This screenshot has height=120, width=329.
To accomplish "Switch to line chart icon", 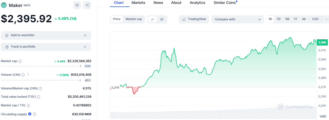I will point(152,19).
